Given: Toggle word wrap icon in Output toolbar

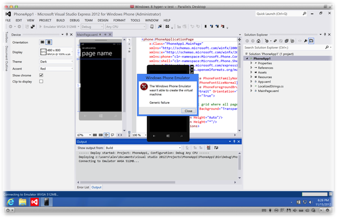Looking at the screenshot, I should (216, 147).
